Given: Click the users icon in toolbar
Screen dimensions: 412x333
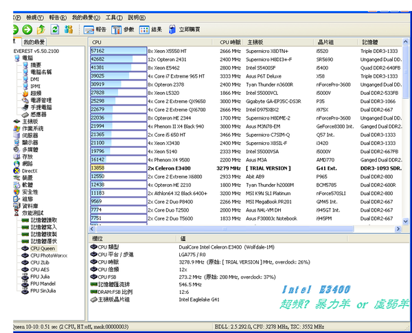Looking at the screenshot, I should [69, 30].
